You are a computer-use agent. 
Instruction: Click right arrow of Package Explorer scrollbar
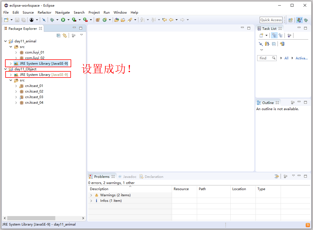pos(83,218)
